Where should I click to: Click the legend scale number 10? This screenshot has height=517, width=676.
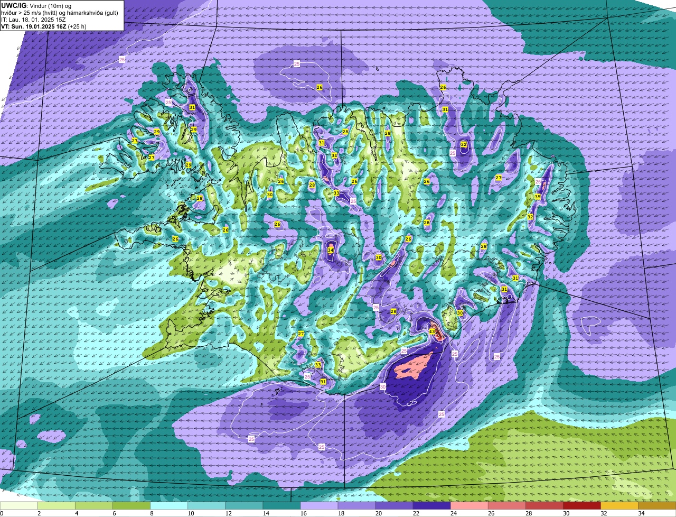pos(191,513)
